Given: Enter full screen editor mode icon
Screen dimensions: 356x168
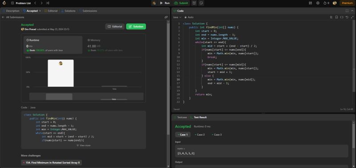Looking at the screenshot, I should point(352,17).
